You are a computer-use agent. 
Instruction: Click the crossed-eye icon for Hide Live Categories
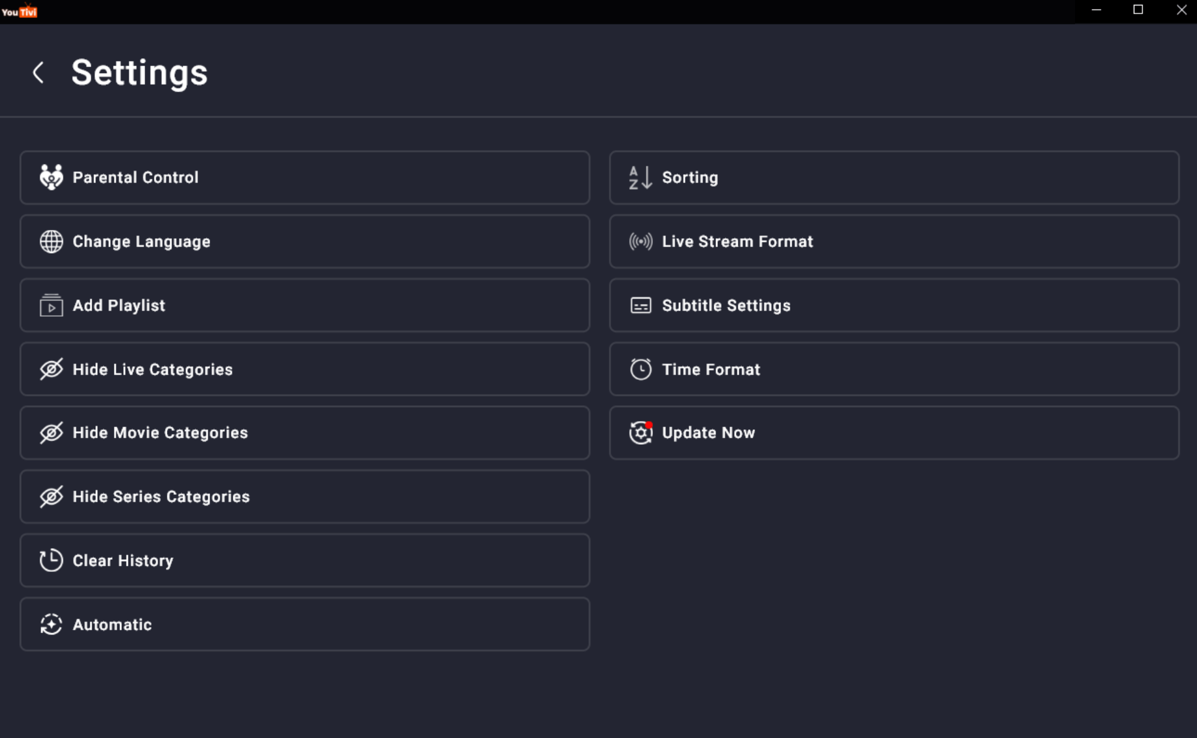click(51, 369)
